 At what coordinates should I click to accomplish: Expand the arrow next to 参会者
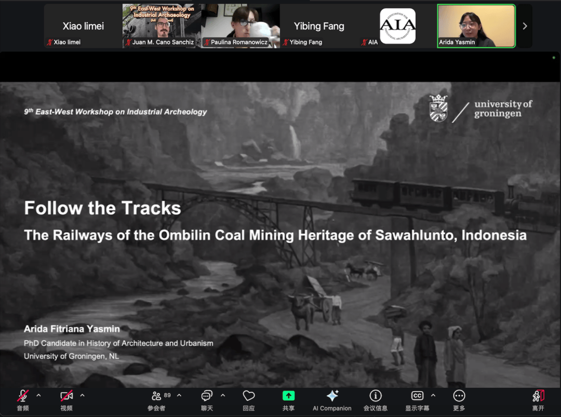179,395
